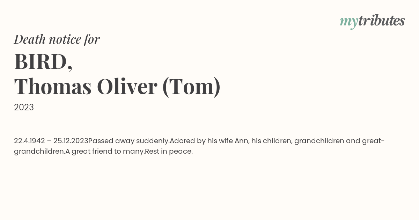419x220 pixels.
Task: Click the hyphenated word "great-" at line end
Action: 373,141
